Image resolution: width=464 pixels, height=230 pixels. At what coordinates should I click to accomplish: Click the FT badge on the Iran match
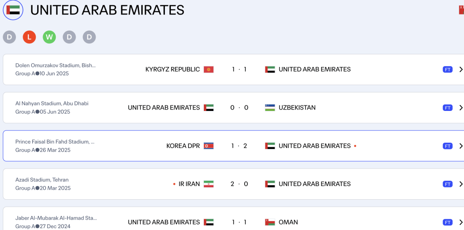pos(447,184)
